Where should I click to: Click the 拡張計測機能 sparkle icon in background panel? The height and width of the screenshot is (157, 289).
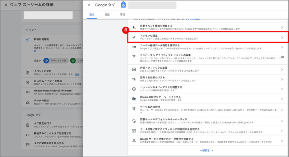point(28,40)
